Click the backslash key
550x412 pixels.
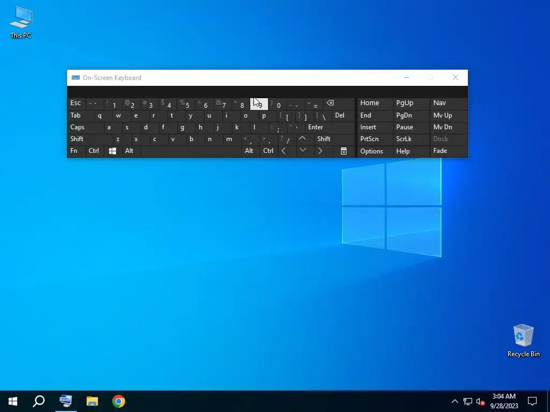(x=322, y=115)
